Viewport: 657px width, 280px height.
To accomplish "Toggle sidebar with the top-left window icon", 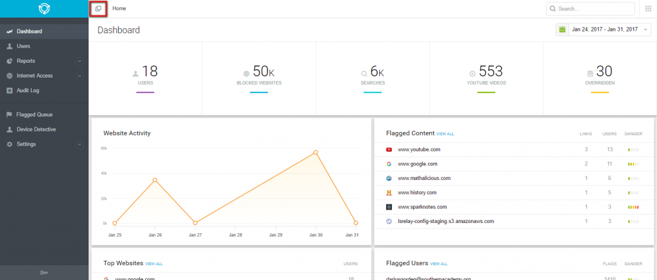I will coord(98,8).
